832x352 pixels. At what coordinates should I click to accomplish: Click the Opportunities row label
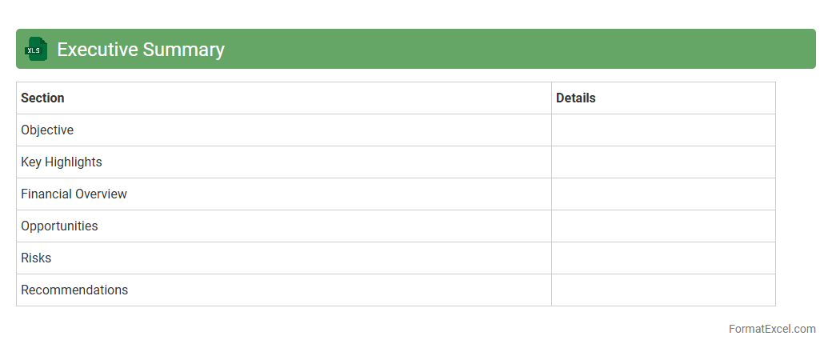tap(59, 226)
